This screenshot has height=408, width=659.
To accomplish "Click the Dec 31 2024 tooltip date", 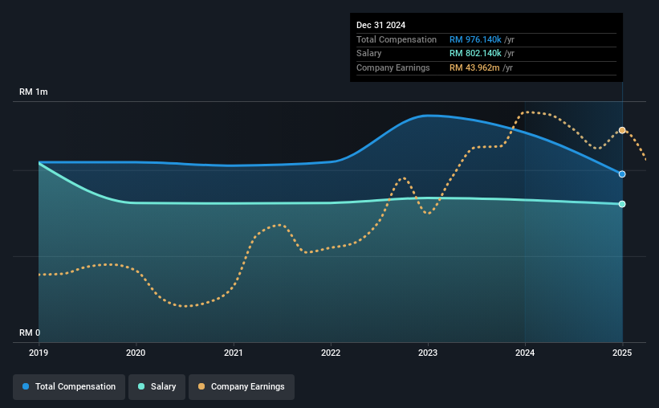I will (380, 25).
